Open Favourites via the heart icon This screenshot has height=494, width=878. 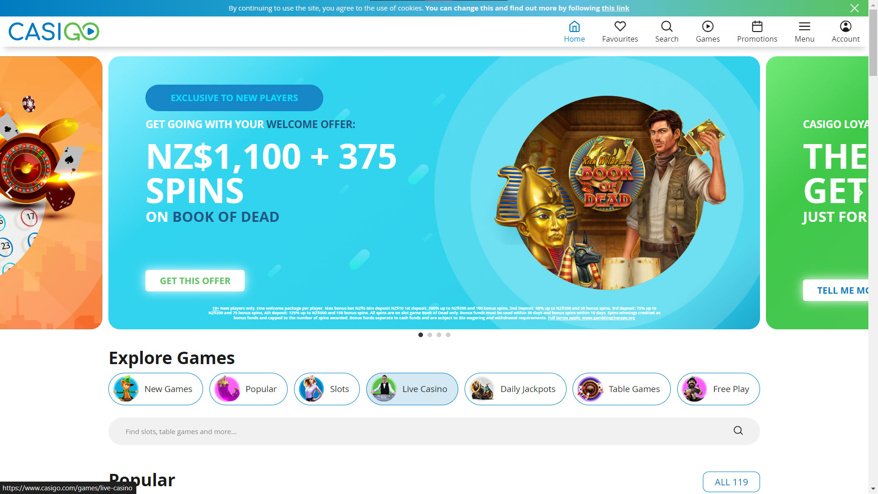(620, 27)
